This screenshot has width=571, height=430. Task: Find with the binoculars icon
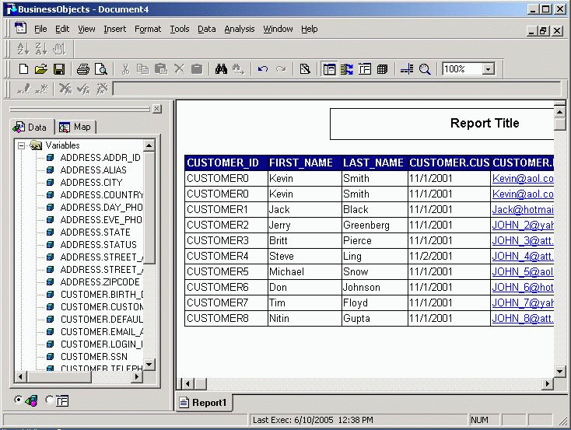pos(221,68)
